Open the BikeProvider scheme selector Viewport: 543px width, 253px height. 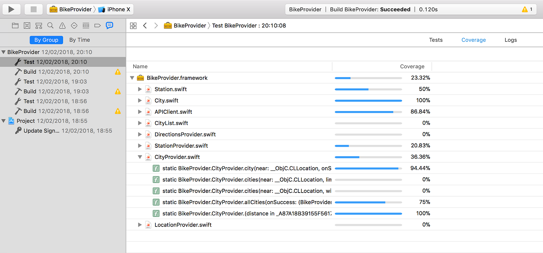click(71, 9)
